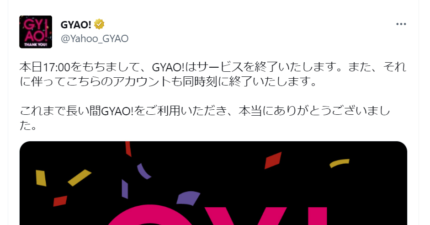Viewport: 430px width, 225px height.
Task: Open the attached GYAO! confetti image
Action: pos(213,183)
